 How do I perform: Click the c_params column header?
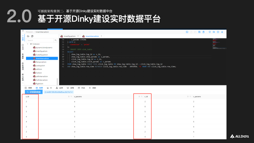pos(197,97)
